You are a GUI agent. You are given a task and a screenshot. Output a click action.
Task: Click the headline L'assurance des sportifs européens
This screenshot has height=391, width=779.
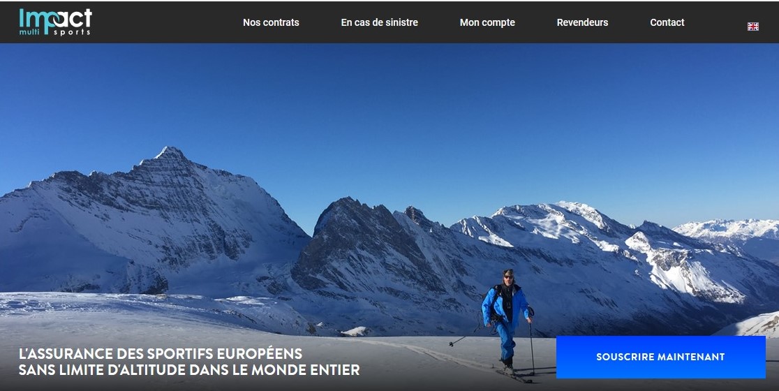161,354
